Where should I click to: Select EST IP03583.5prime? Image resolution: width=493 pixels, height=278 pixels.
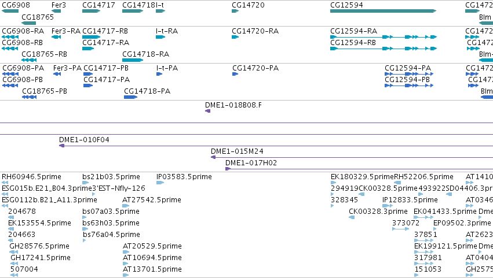(x=184, y=177)
